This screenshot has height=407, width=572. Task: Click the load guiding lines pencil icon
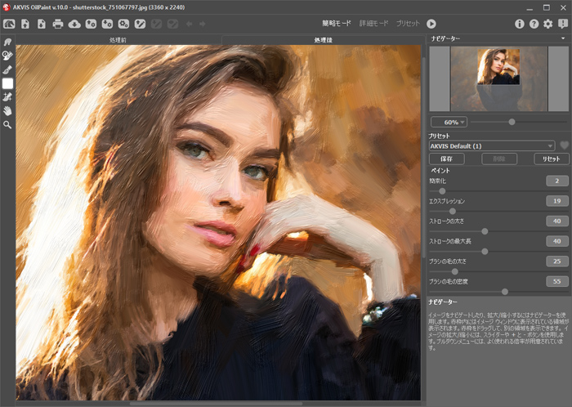click(x=140, y=24)
